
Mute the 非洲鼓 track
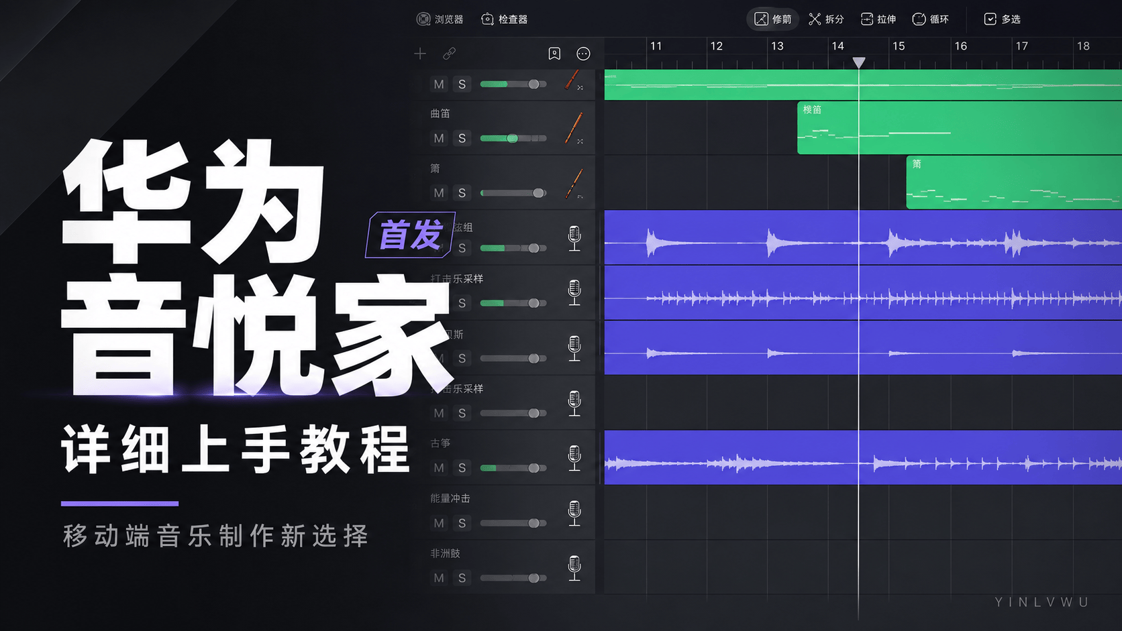tap(439, 578)
